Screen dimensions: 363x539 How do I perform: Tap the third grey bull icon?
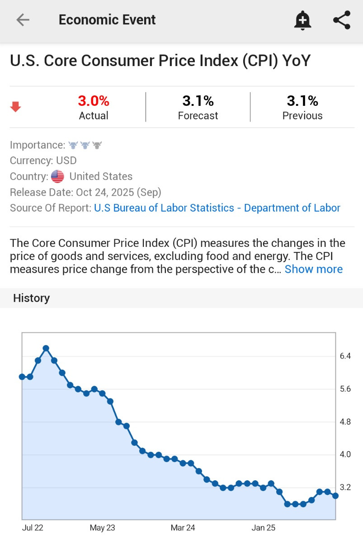[97, 145]
